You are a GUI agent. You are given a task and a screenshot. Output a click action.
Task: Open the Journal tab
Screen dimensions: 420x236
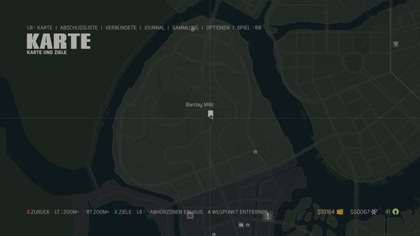(154, 27)
